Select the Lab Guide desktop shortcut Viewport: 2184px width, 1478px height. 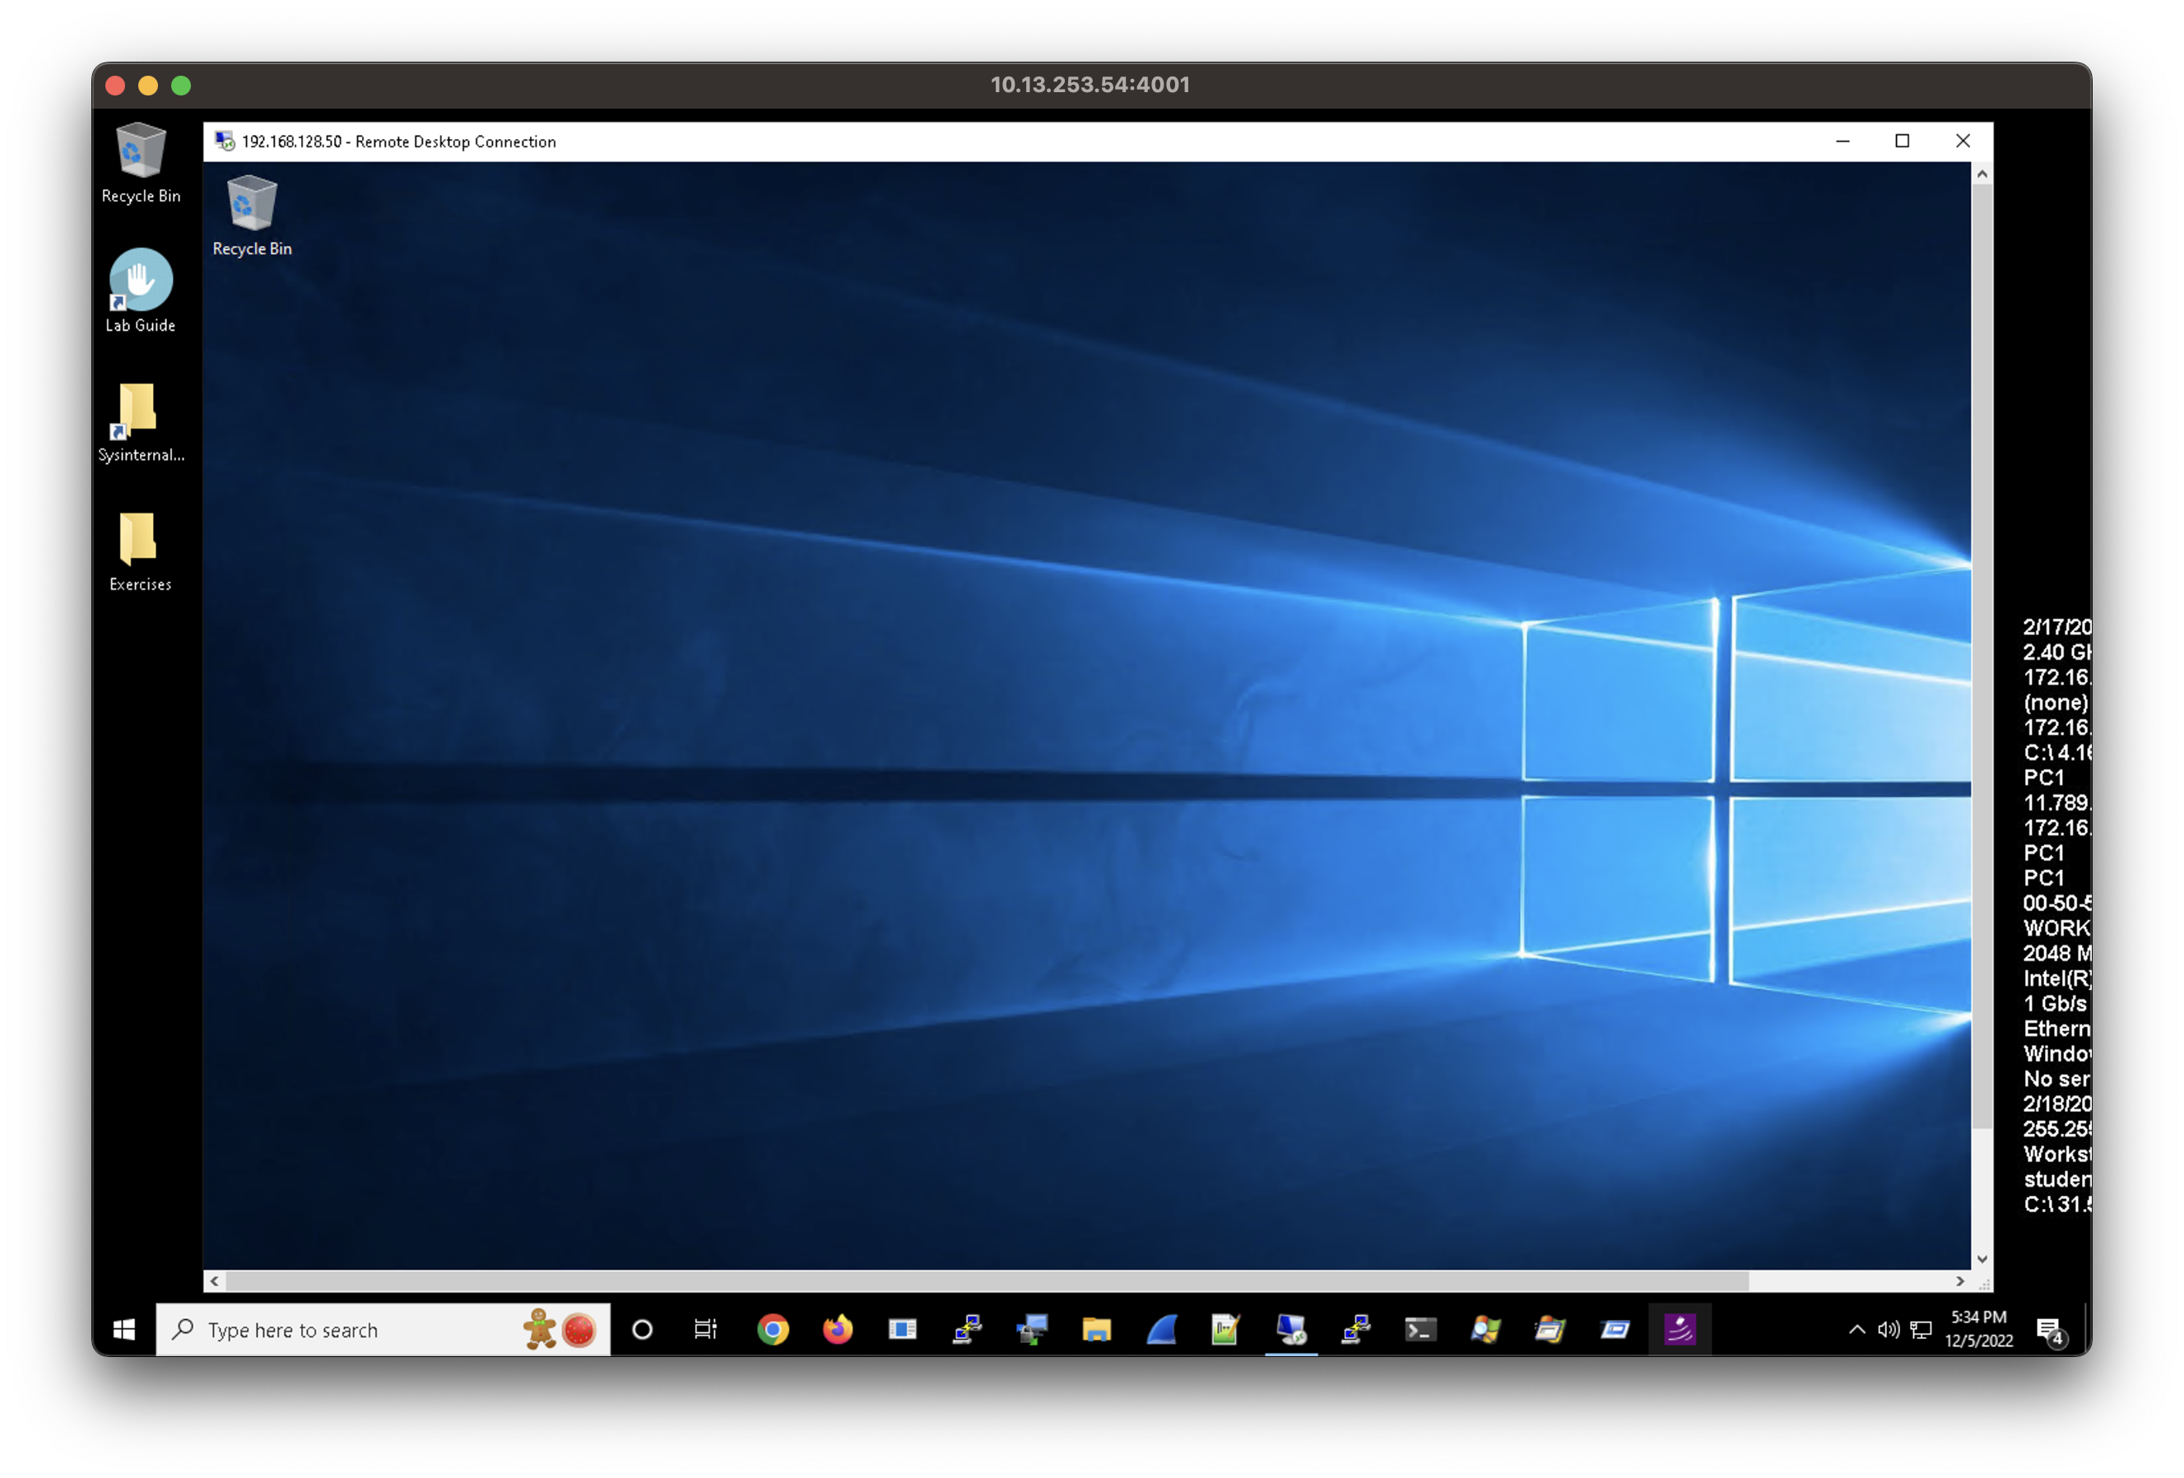(141, 291)
